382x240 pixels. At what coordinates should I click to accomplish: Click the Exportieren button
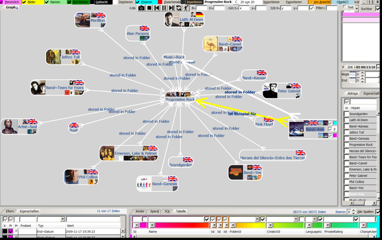(293, 2)
